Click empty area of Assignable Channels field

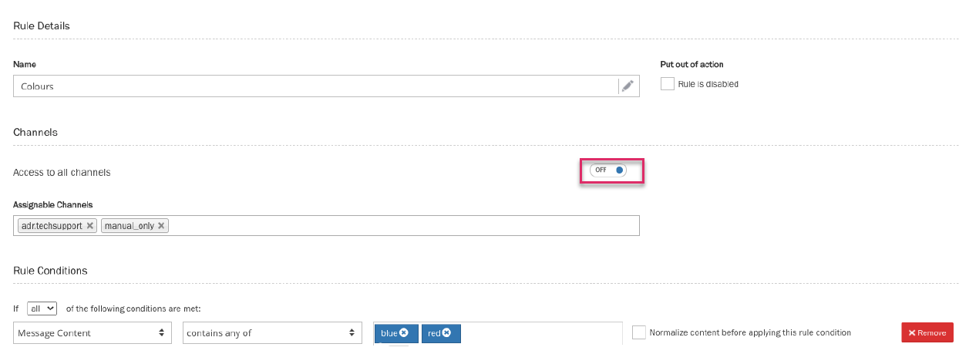tap(401, 226)
